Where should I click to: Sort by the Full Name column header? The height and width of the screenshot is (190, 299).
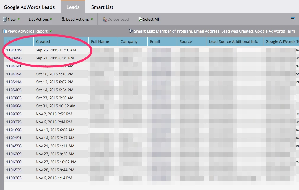[103, 41]
